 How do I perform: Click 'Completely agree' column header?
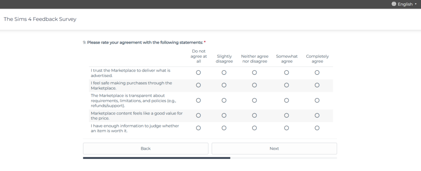pyautogui.click(x=317, y=59)
